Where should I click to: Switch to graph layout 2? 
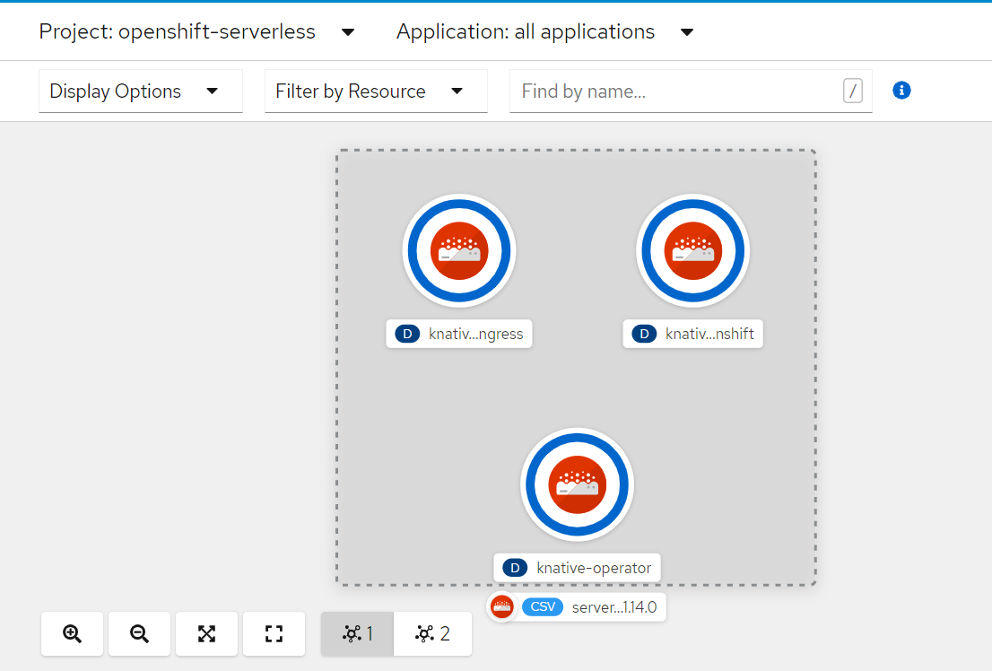pyautogui.click(x=432, y=633)
